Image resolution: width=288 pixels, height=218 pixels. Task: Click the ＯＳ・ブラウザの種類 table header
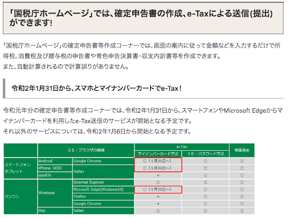click(86, 150)
